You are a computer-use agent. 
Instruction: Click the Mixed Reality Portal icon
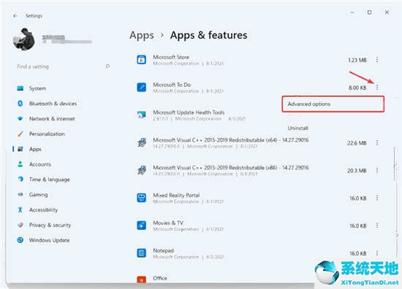pyautogui.click(x=142, y=198)
